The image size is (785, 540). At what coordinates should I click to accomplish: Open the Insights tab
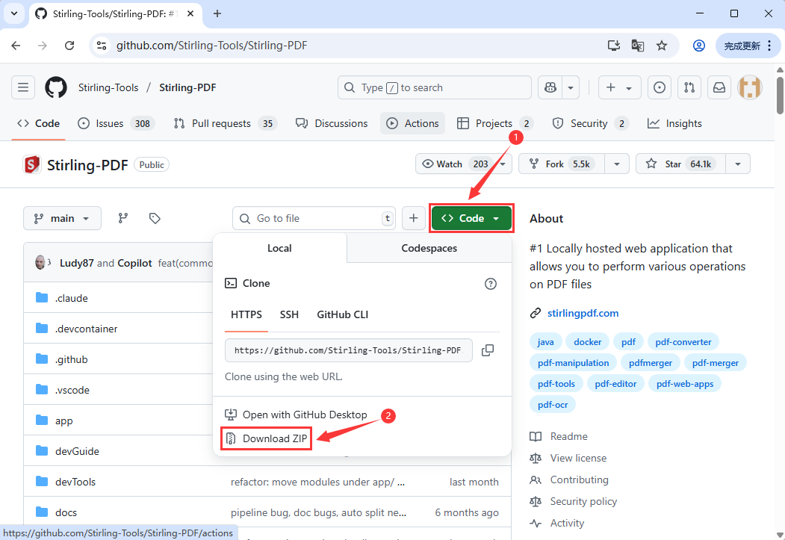point(674,123)
